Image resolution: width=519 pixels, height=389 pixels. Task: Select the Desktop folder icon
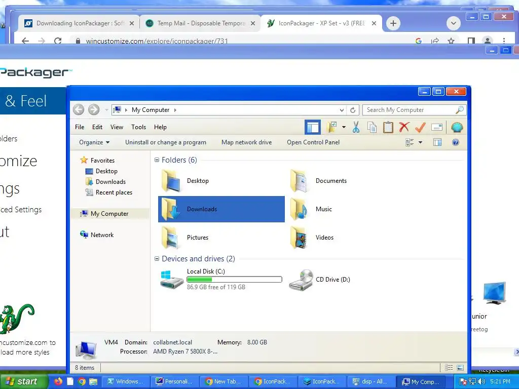pos(171,181)
